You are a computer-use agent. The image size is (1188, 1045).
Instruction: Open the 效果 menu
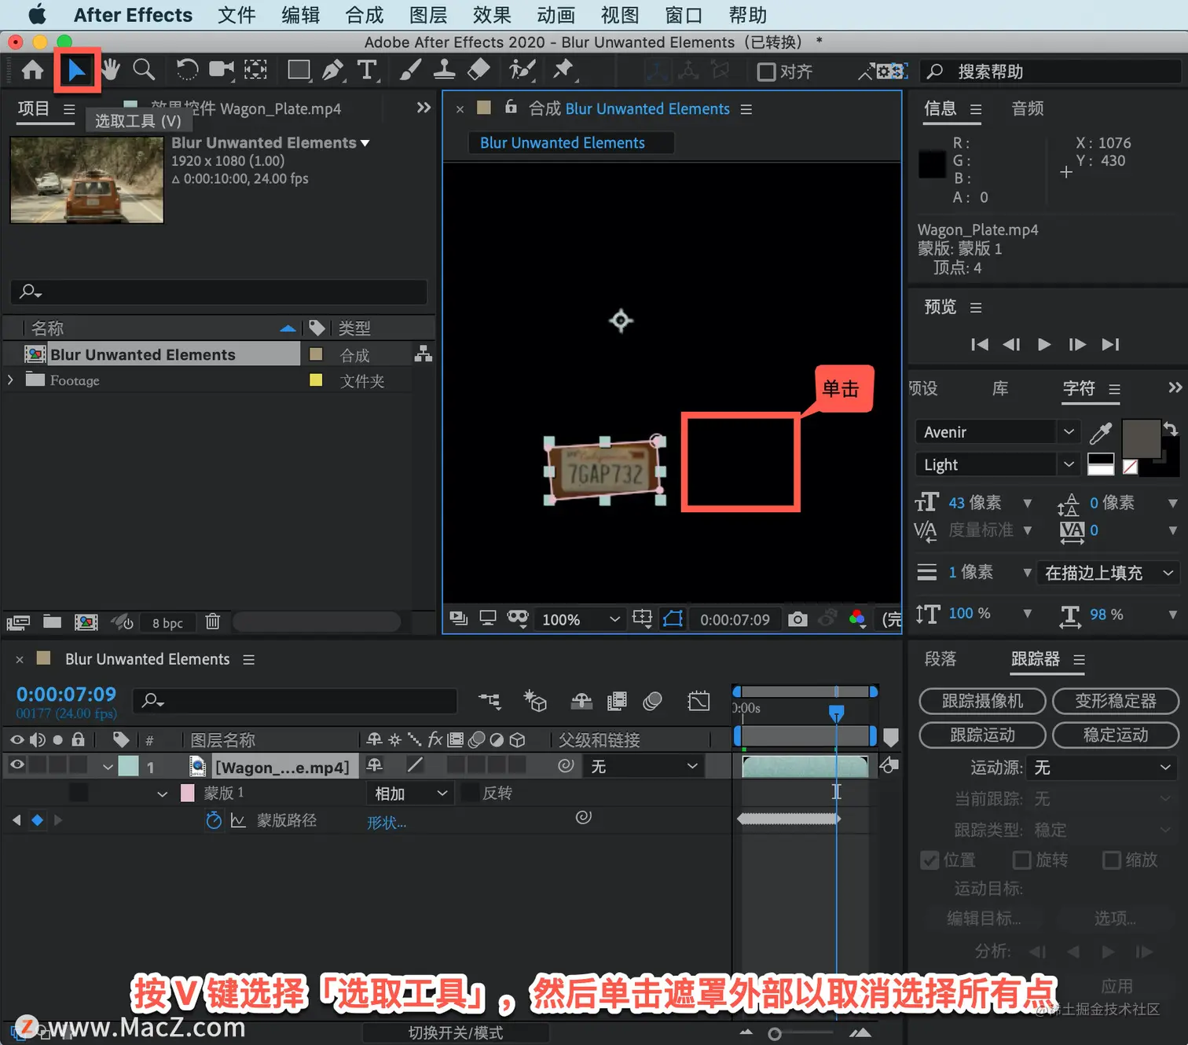click(x=492, y=15)
